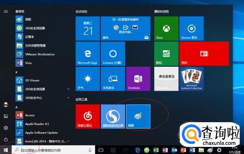
Task: Open the 网易云音乐 tile
Action: 88,116
